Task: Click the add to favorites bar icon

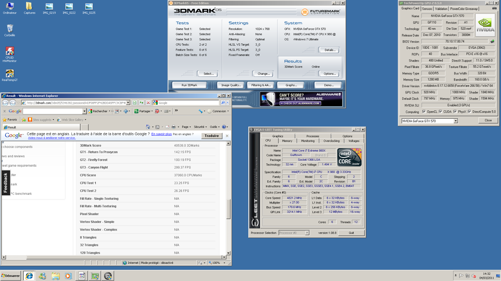Action: coord(24,119)
